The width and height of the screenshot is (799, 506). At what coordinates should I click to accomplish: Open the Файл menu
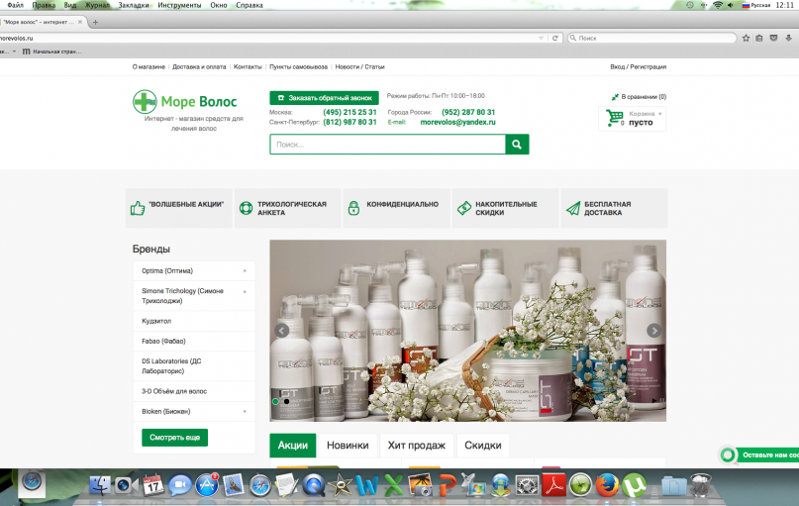tap(15, 5)
